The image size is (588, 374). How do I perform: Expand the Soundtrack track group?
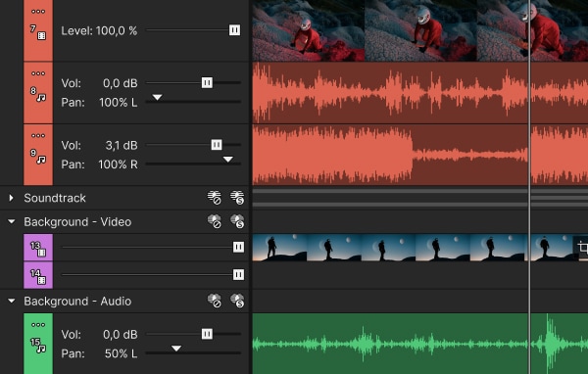tap(11, 198)
